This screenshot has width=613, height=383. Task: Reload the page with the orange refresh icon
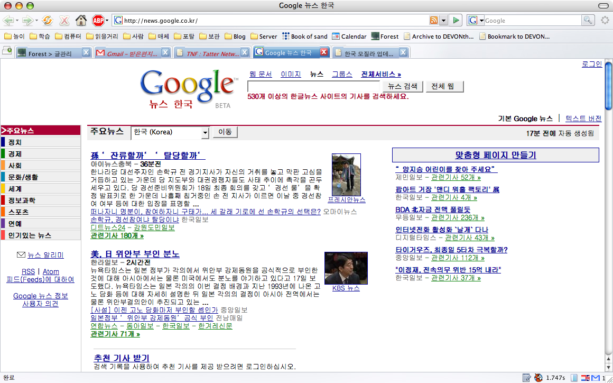(48, 20)
